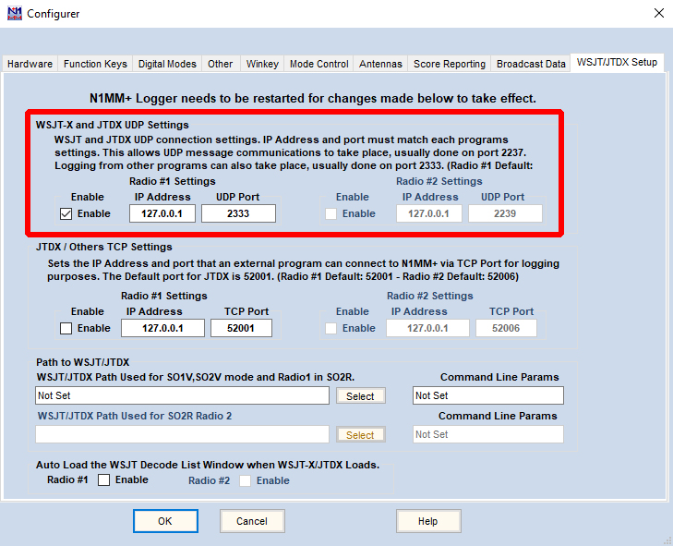
Task: Click TCP Radio #1 IP Address field
Action: pos(162,328)
